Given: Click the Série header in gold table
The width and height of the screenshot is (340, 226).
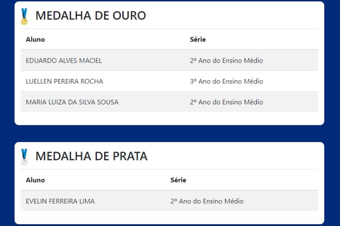Looking at the screenshot, I should tap(198, 39).
